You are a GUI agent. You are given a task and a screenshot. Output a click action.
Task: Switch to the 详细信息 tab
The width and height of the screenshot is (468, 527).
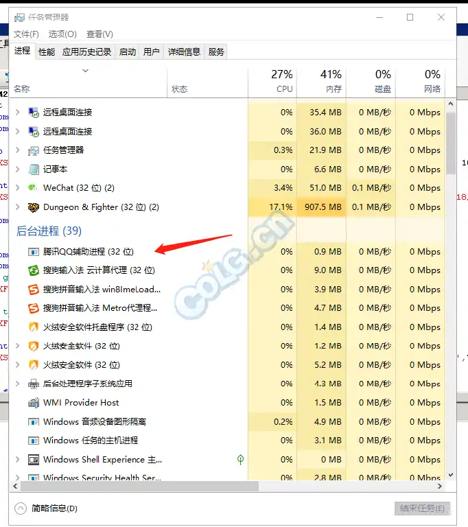tap(184, 52)
